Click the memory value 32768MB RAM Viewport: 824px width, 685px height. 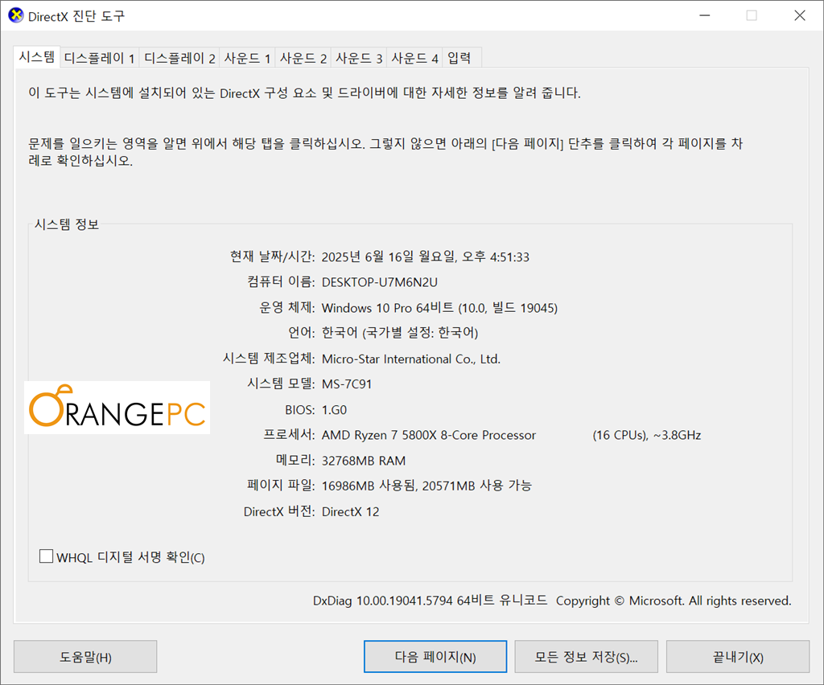coord(364,461)
